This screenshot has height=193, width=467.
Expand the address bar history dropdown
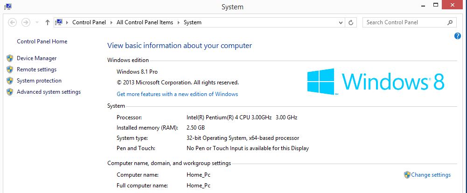(x=341, y=22)
